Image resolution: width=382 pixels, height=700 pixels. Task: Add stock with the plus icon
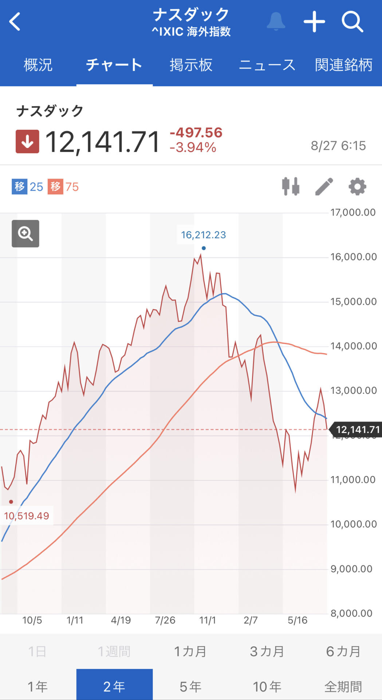314,22
